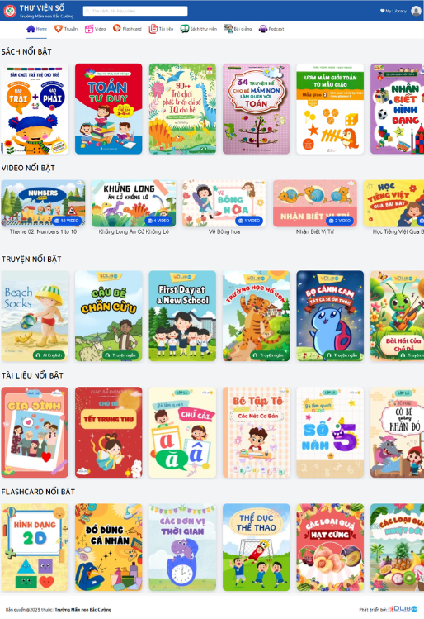Click the Thư Viện Số logo icon

9,11
